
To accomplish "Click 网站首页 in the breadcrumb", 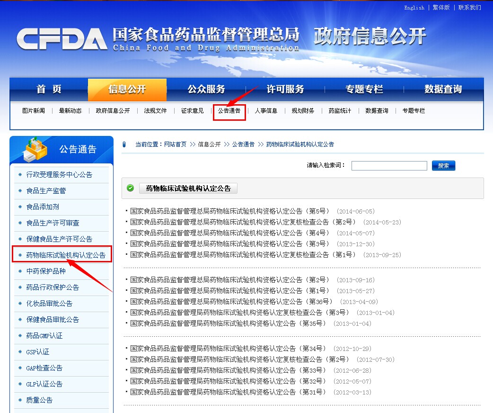I will [175, 144].
